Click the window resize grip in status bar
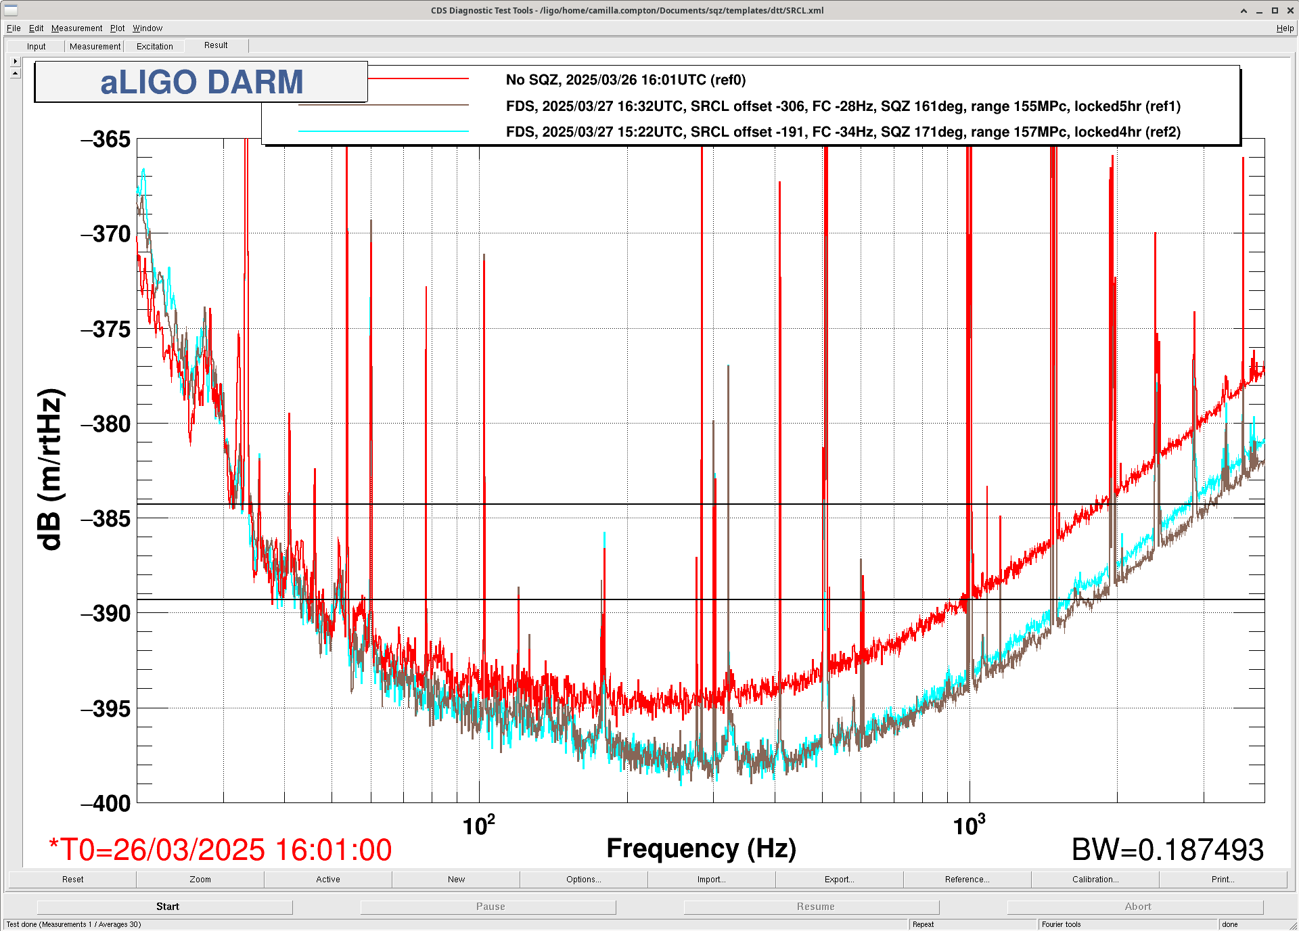 (1292, 925)
